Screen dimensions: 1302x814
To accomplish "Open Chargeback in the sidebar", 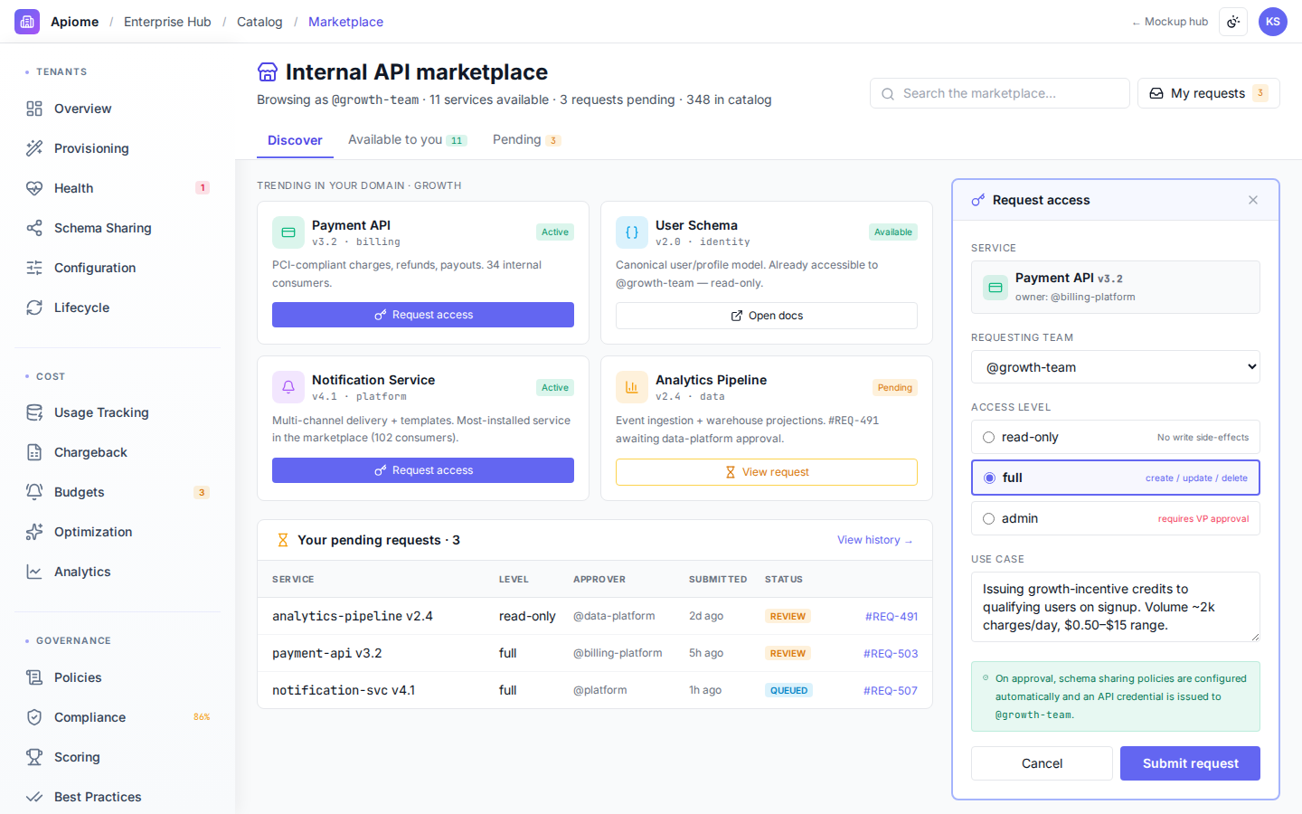I will click(x=118, y=452).
